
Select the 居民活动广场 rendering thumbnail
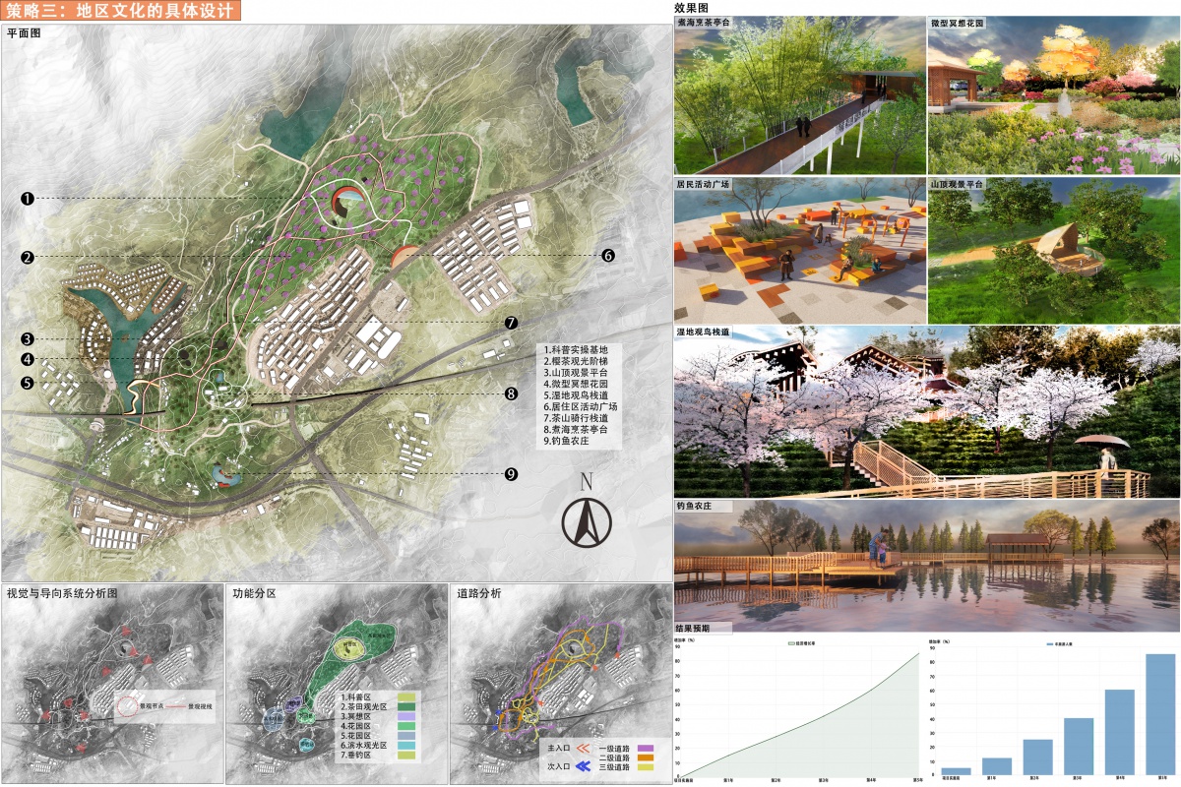[x=799, y=251]
